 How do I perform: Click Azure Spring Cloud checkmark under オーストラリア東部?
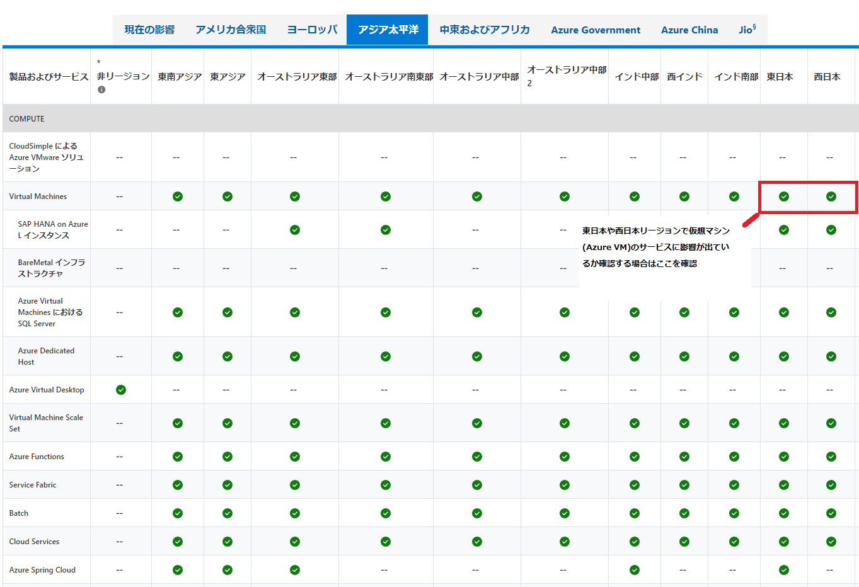295,570
